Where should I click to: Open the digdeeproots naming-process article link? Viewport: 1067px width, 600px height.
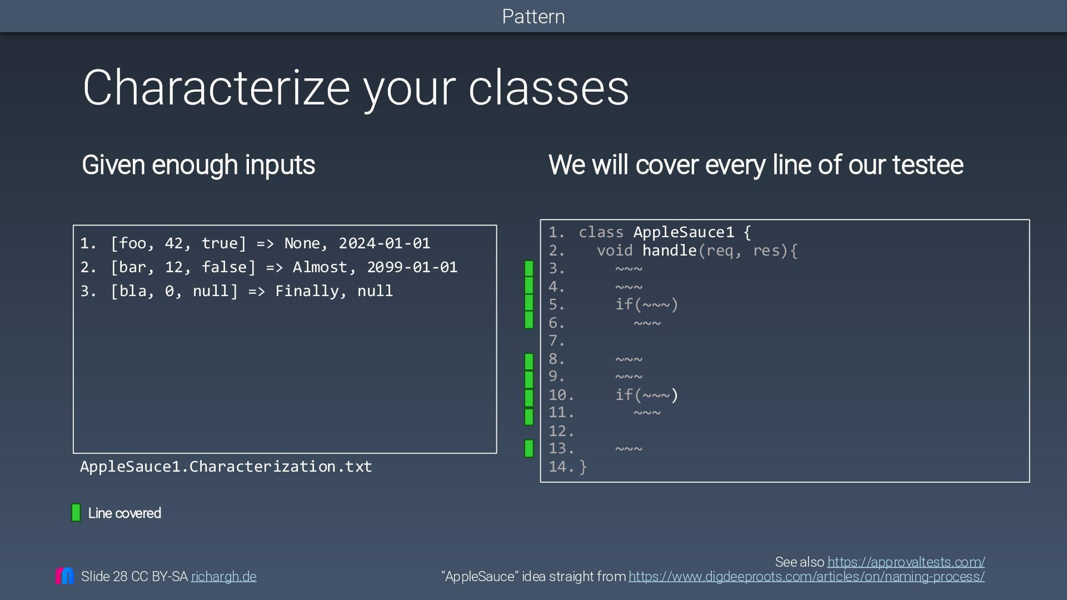(806, 577)
